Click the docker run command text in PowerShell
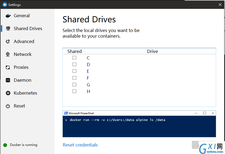225x154 pixels. 117,120
